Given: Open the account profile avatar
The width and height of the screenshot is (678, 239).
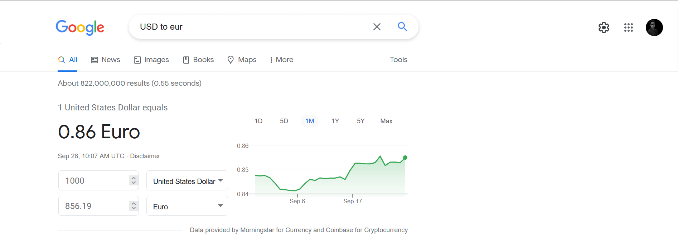Looking at the screenshot, I should pos(654,28).
